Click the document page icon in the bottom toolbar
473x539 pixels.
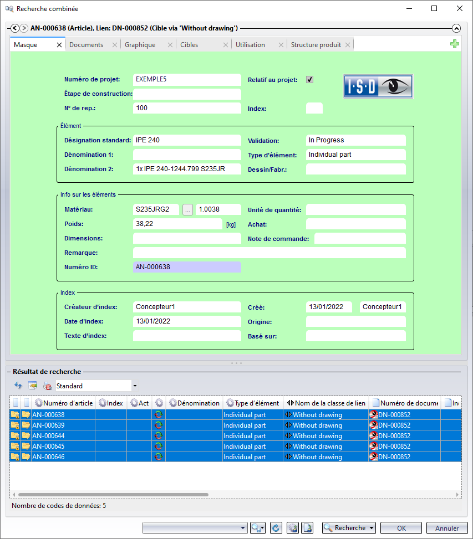coord(308,528)
